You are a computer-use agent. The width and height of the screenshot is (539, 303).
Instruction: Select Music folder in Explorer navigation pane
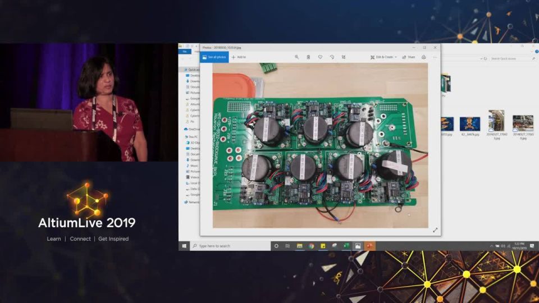193,166
